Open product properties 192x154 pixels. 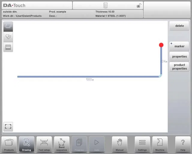pyautogui.click(x=179, y=67)
